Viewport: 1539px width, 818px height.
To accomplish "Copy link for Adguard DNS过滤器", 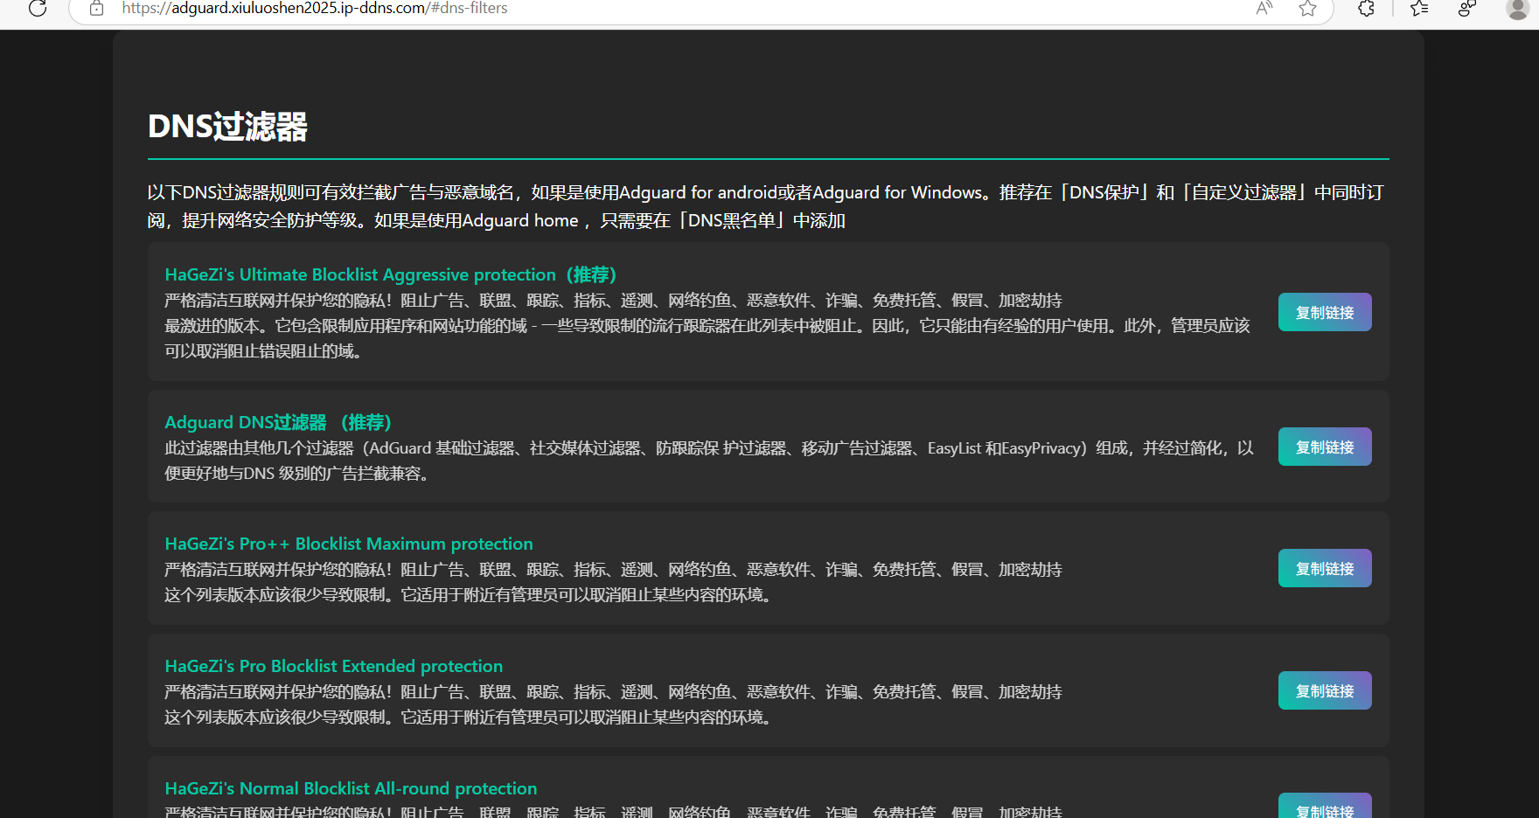I will click(x=1324, y=446).
